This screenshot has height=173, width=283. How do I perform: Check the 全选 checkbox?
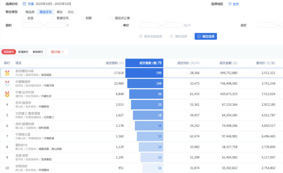(24, 18)
